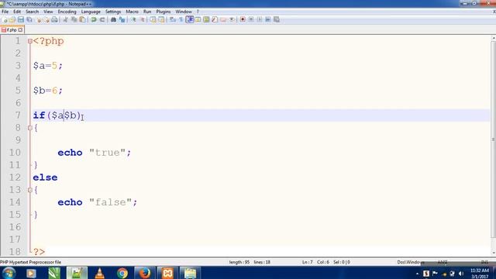This screenshot has width=496, height=279.
Task: Click the Print toolbar icon
Action: tap(54, 19)
